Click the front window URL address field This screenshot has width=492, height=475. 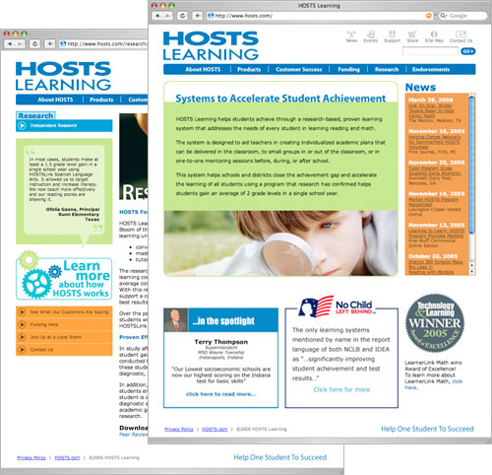[320, 16]
